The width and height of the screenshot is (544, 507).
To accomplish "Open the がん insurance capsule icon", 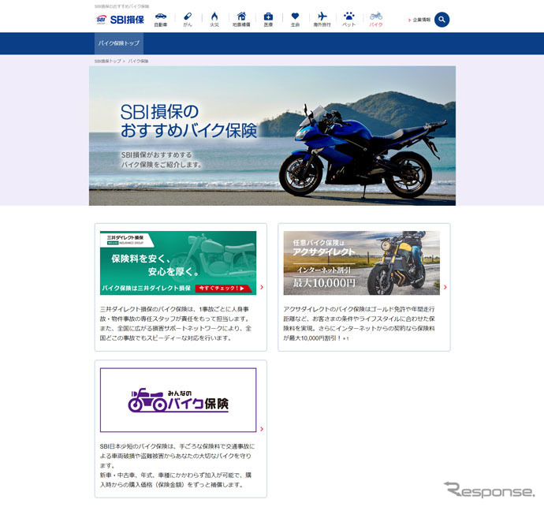I will click(188, 20).
